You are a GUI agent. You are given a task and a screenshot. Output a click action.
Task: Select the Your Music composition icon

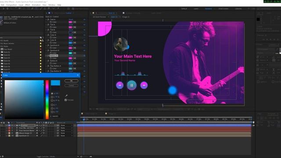tap(2, 49)
